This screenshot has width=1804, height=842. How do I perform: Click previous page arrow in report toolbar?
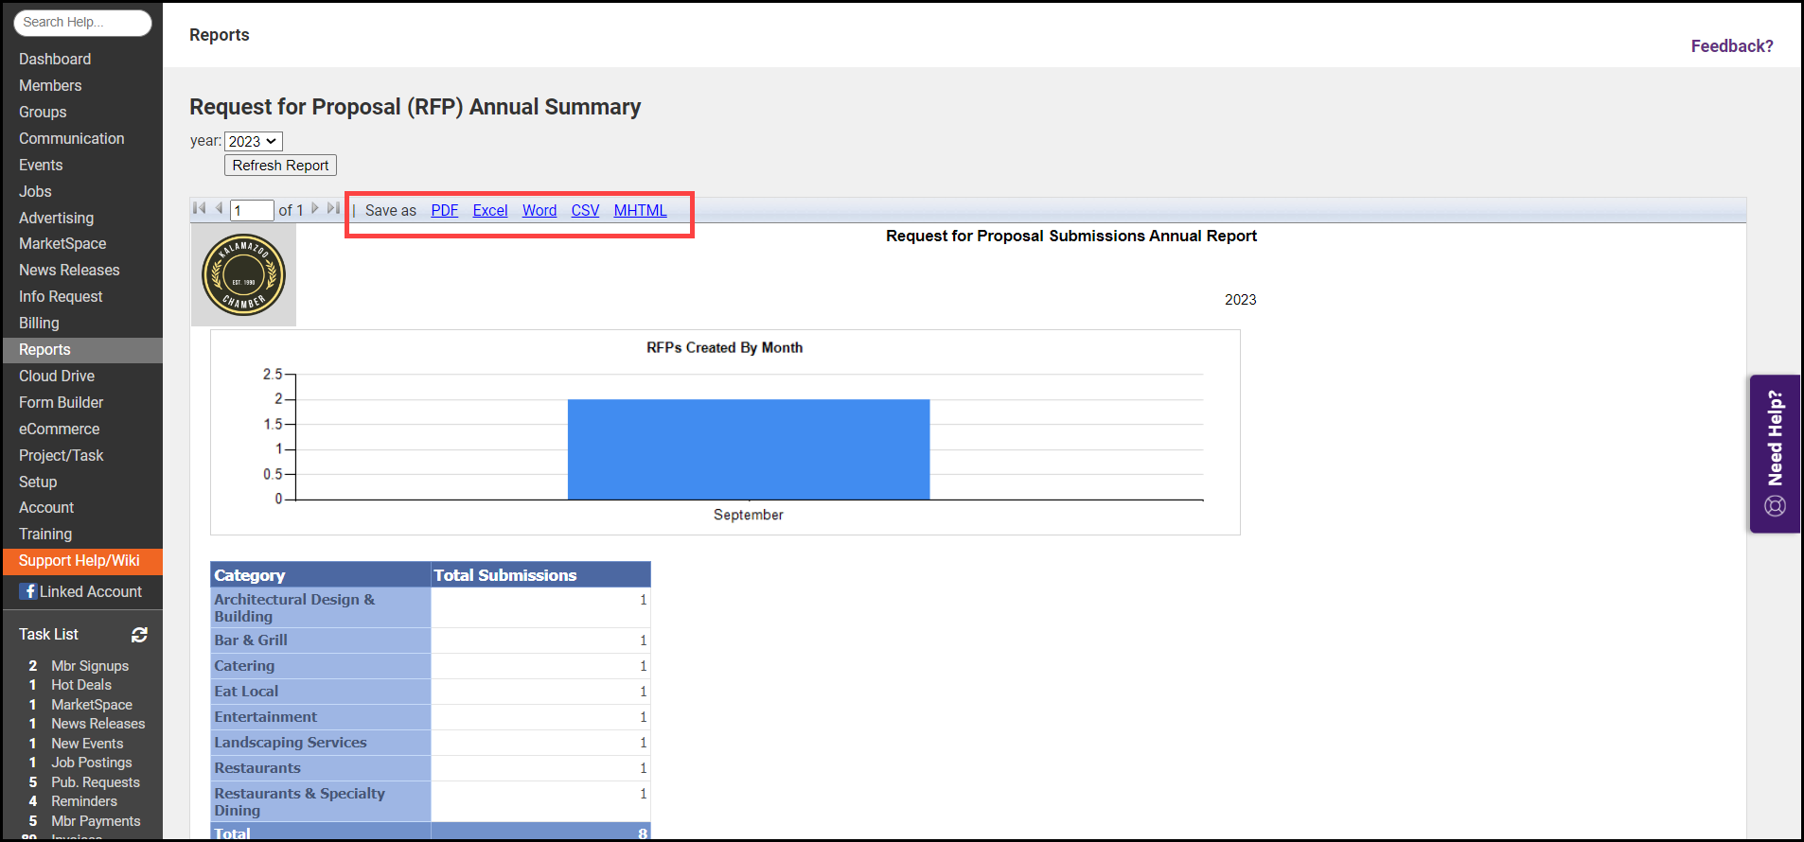click(x=219, y=209)
